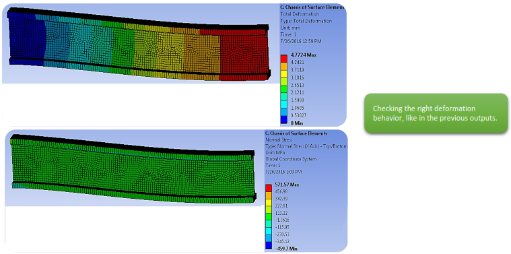Image resolution: width=511 pixels, height=254 pixels.
Task: Click the blue swatch beside -459.7 Min
Action: pyautogui.click(x=269, y=245)
